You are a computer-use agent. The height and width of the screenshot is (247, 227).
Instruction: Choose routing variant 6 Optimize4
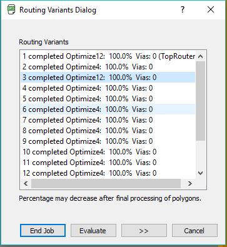tap(108, 109)
